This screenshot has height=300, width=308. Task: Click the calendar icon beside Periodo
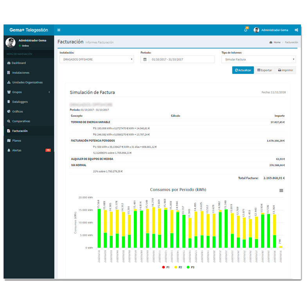tap(145, 59)
